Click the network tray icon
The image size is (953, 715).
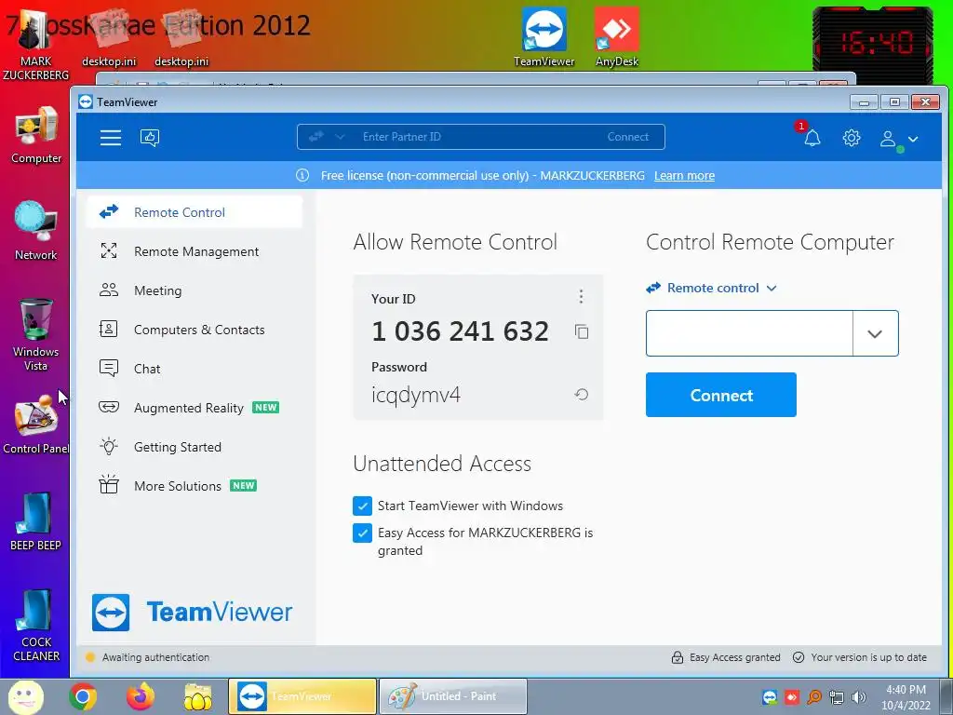[x=837, y=697]
